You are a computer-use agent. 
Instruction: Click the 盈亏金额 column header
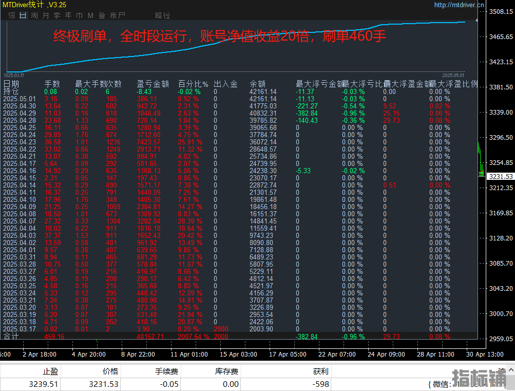point(152,84)
